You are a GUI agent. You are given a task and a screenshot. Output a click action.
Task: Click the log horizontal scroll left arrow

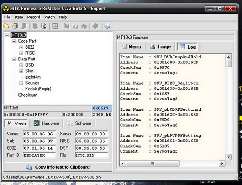click(x=123, y=164)
